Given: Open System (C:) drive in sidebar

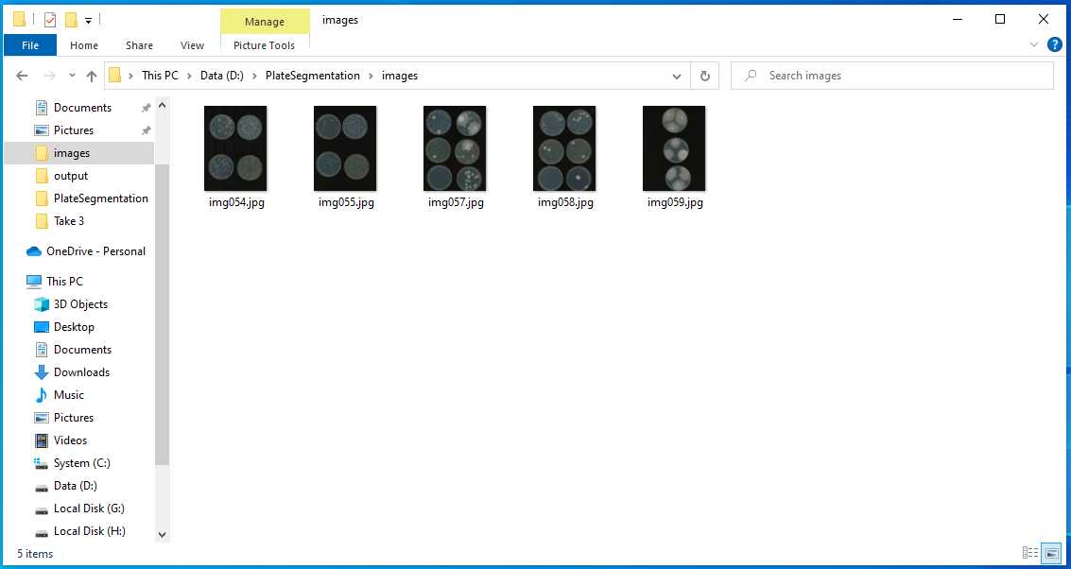Looking at the screenshot, I should click(x=82, y=462).
